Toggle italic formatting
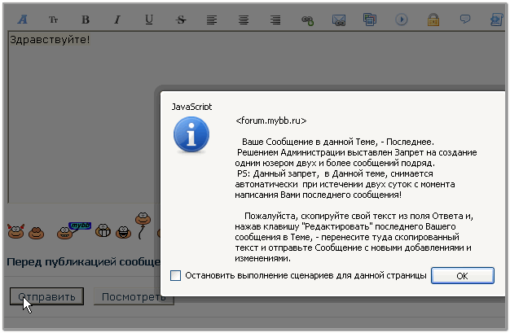 [x=117, y=20]
